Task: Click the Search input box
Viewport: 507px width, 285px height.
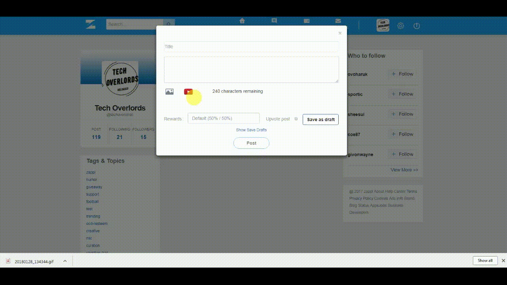Action: tap(135, 24)
